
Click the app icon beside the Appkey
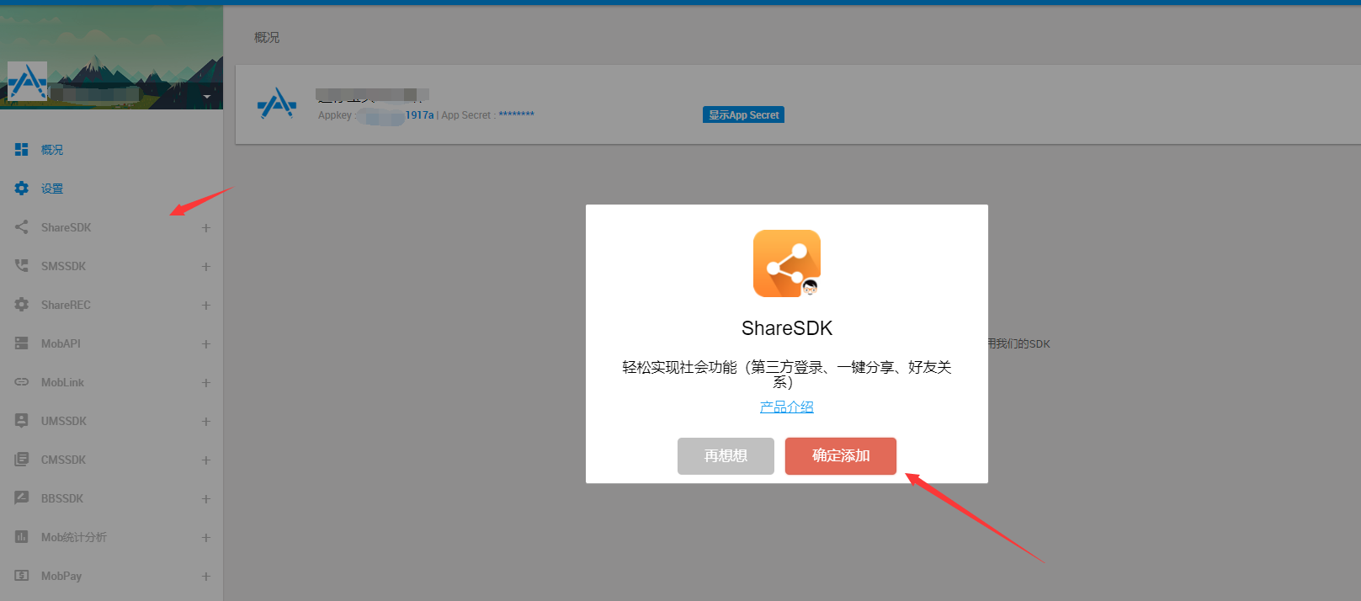tap(277, 104)
